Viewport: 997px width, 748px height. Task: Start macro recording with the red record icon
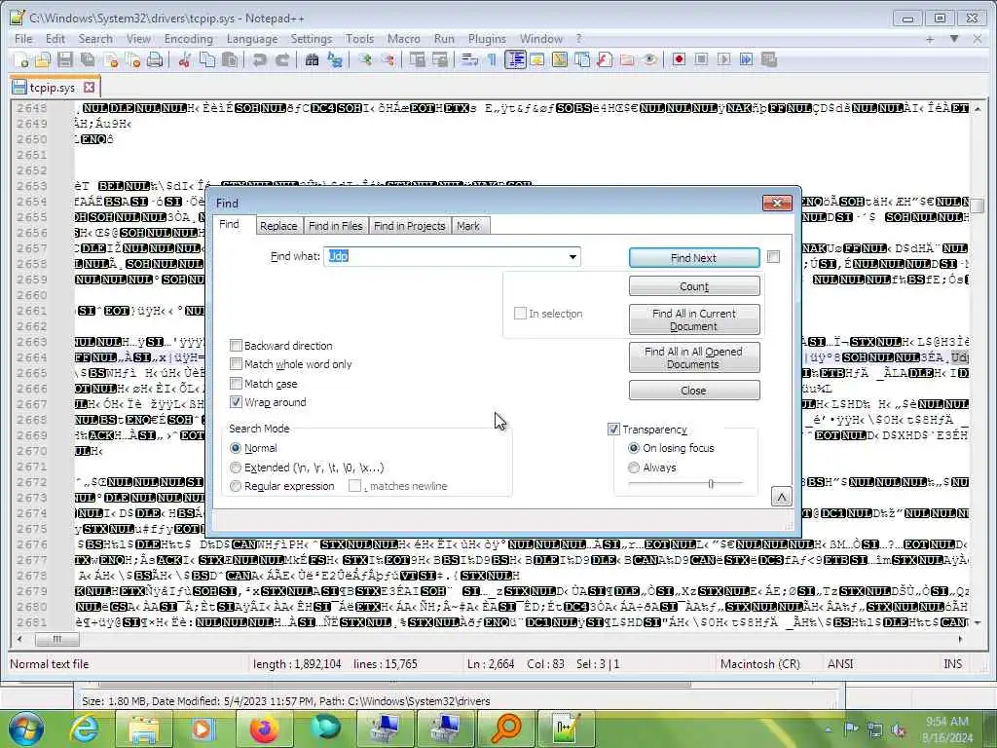(x=679, y=59)
